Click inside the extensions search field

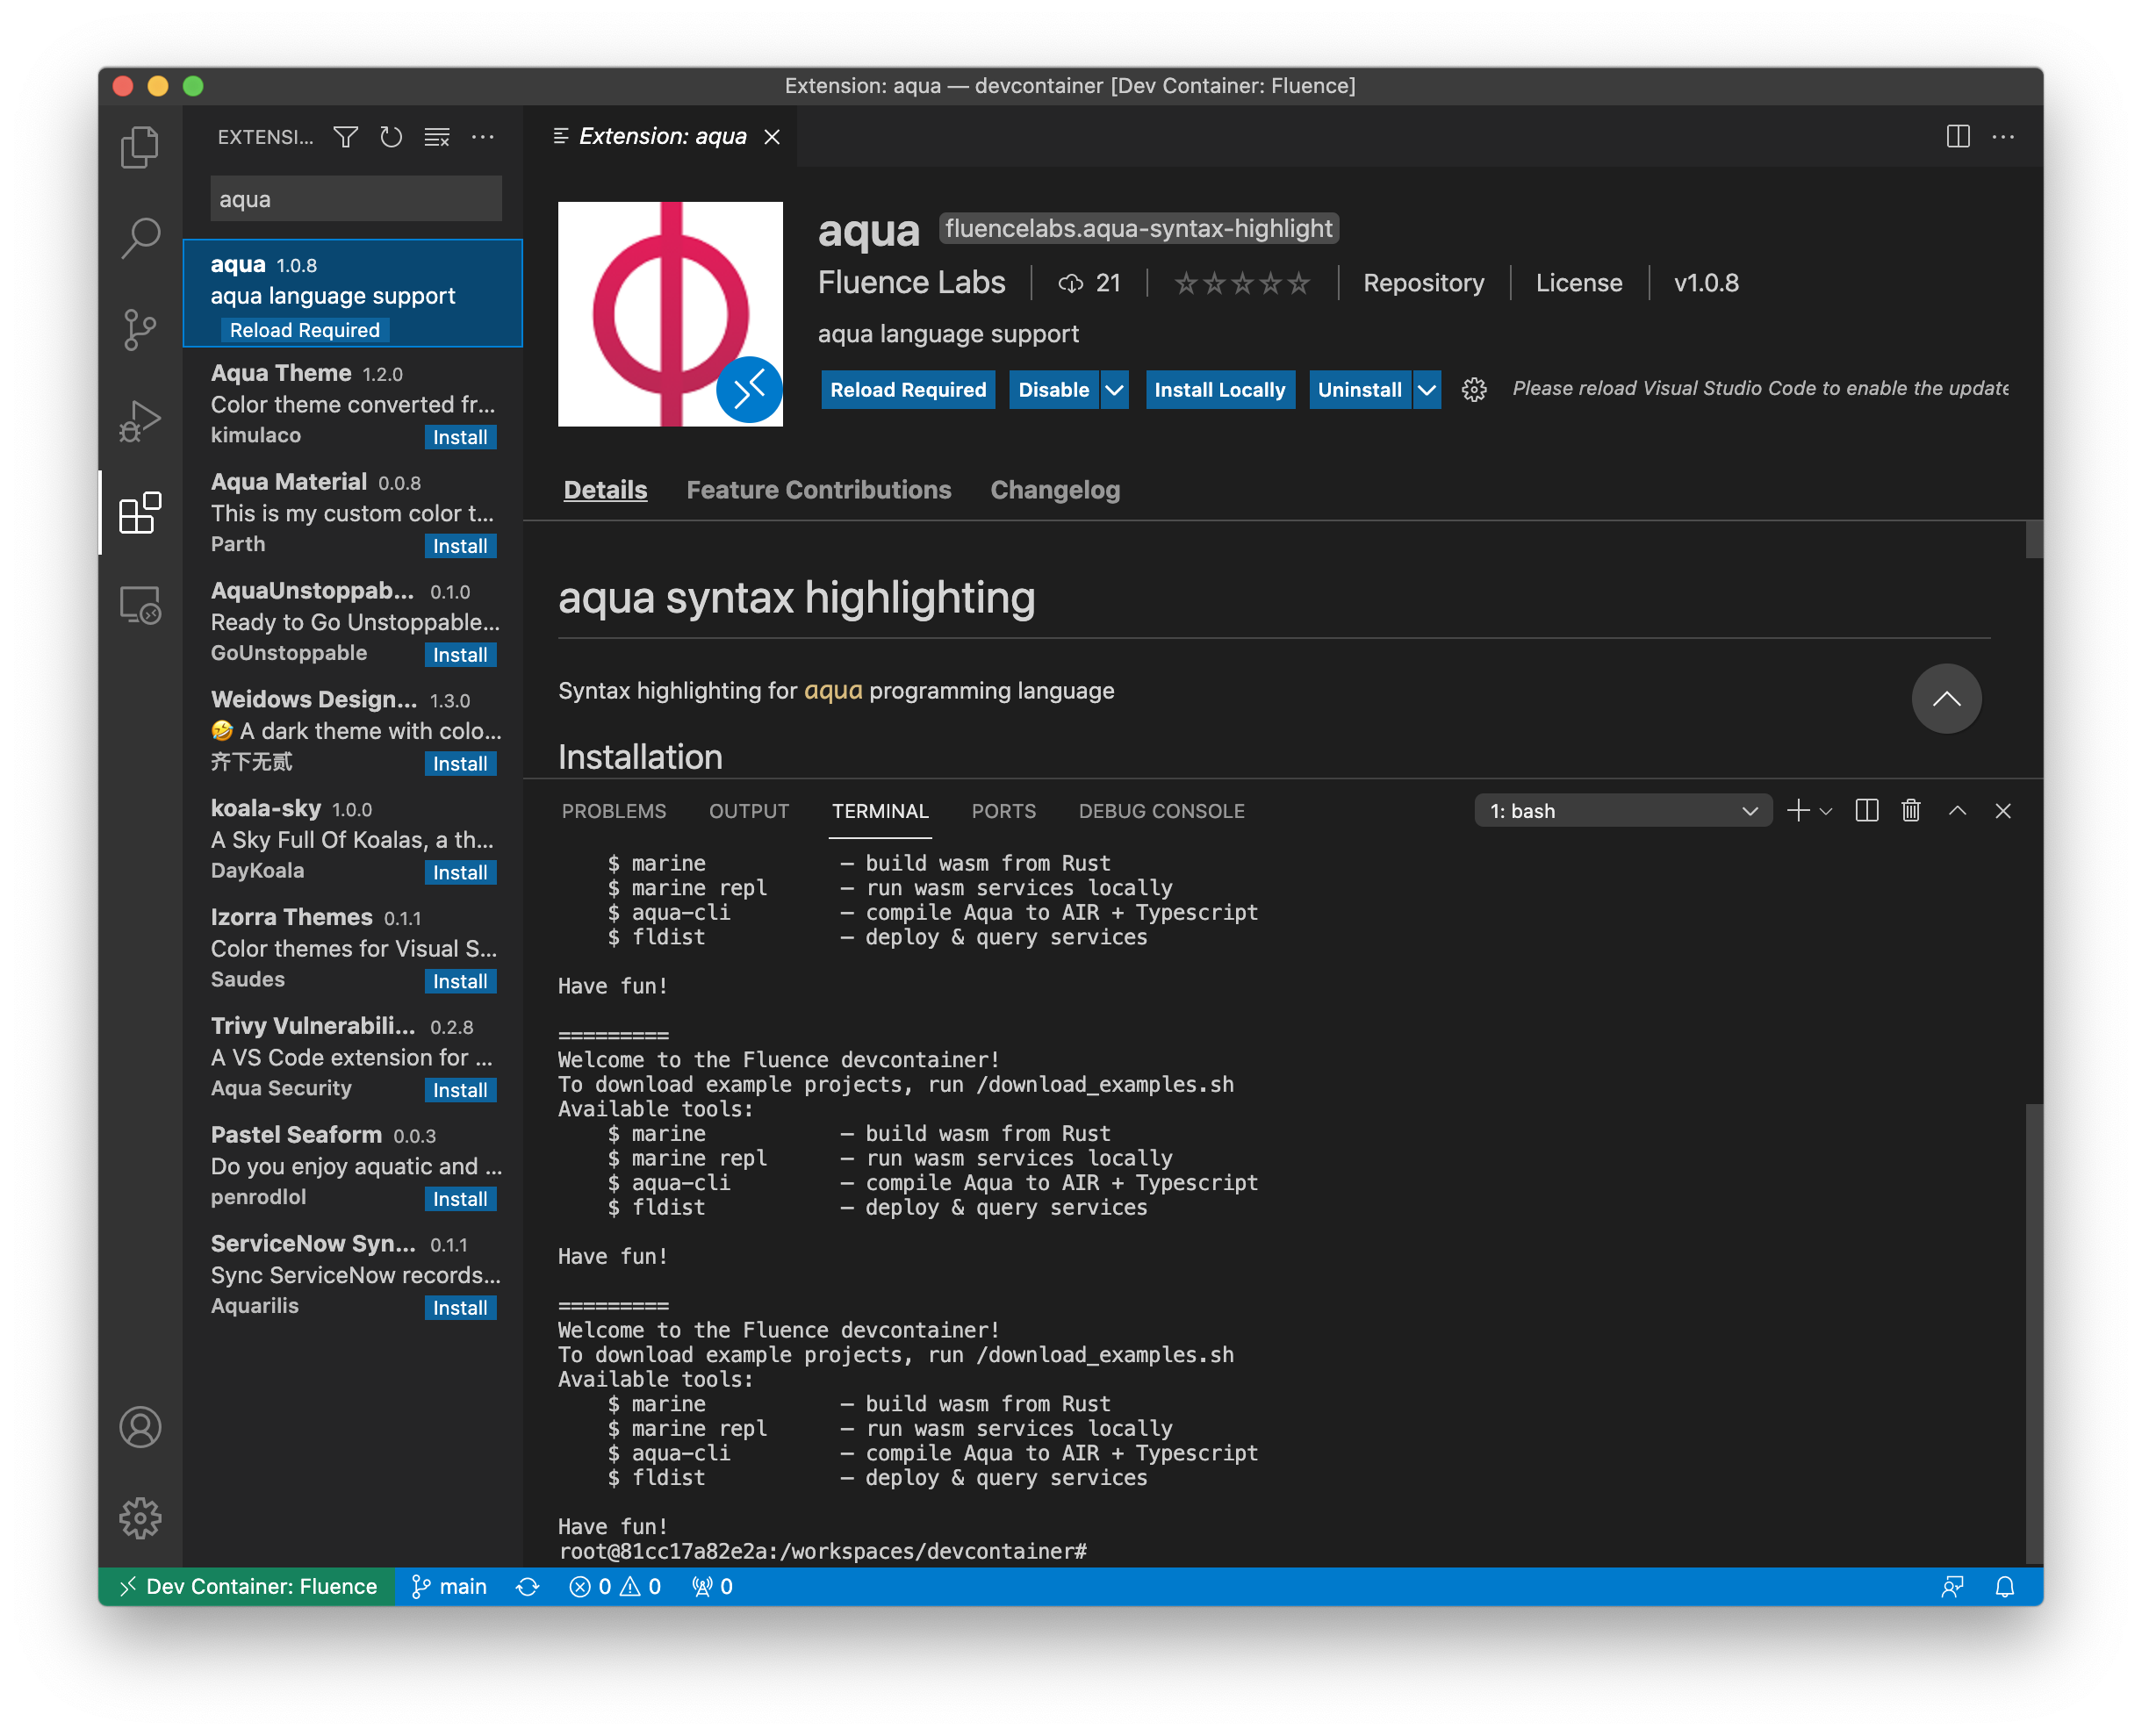[x=355, y=198]
